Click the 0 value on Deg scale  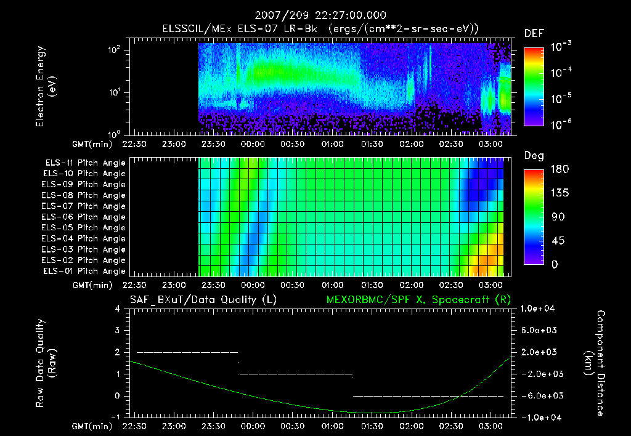click(x=555, y=264)
